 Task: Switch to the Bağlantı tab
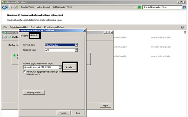coord(24,36)
